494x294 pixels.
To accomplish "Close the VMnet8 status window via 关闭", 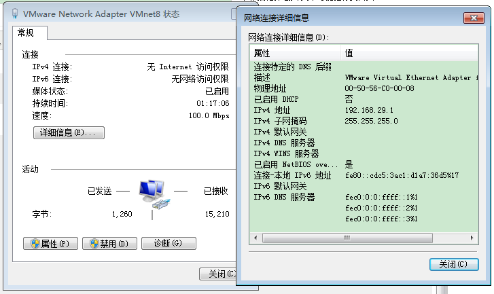I will click(218, 274).
